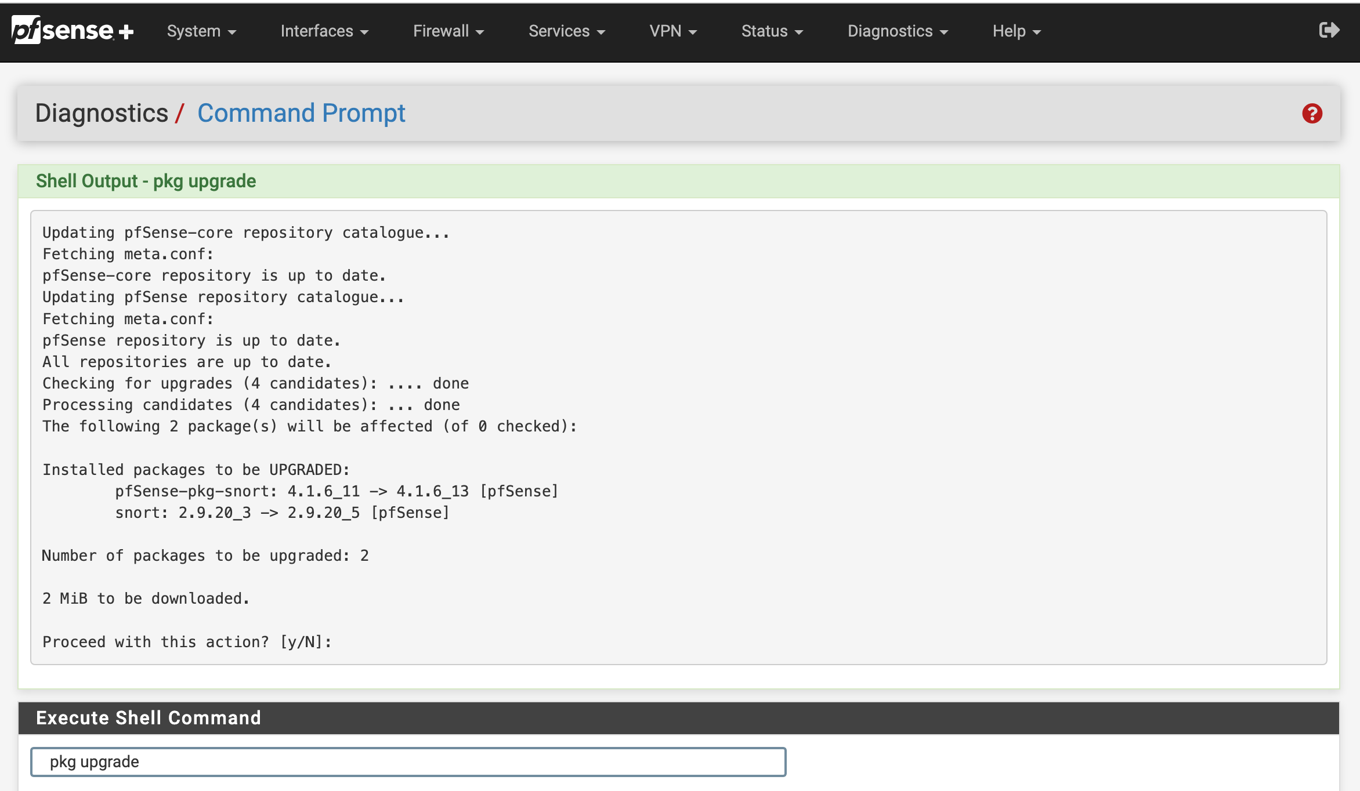
Task: Click 'Updating pfSense repository catalogue...' line
Action: click(x=223, y=297)
